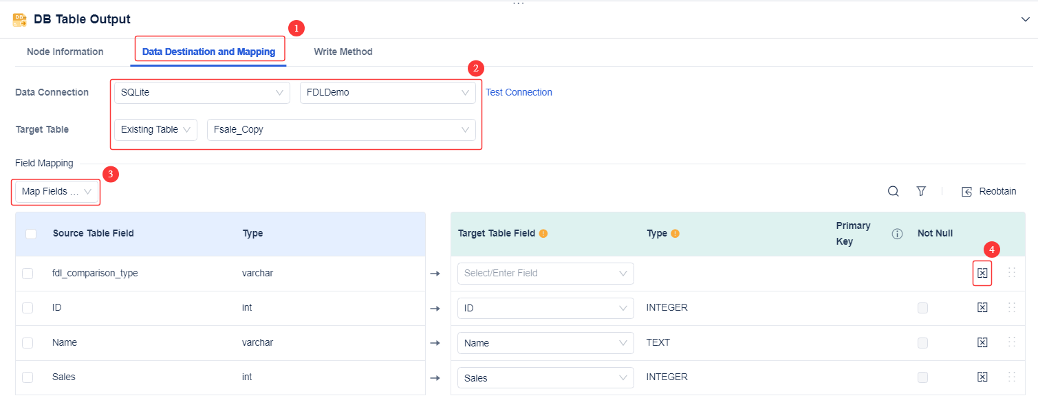Click the fdl_comparison_type source field name
1038x398 pixels.
coord(95,274)
